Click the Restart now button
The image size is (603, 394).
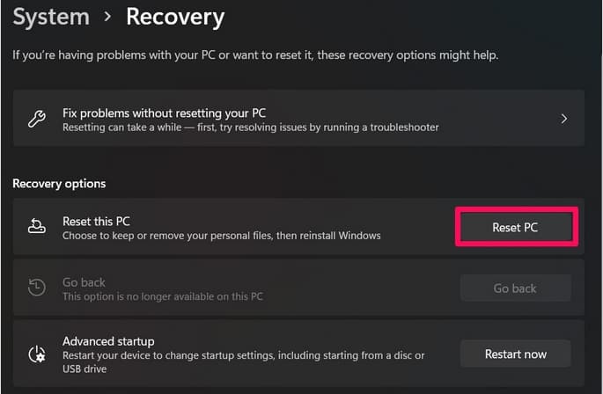point(515,354)
